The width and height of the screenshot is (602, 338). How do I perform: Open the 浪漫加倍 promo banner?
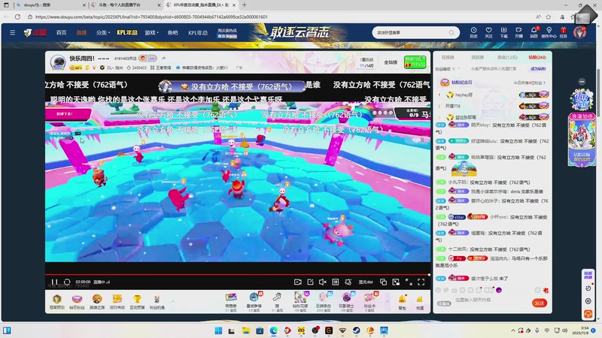click(582, 140)
